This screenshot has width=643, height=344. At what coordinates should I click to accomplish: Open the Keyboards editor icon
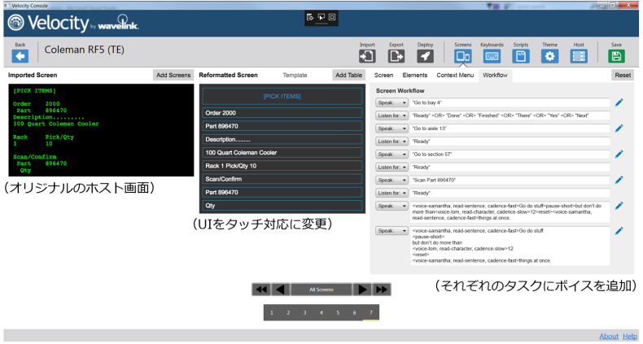pos(492,56)
